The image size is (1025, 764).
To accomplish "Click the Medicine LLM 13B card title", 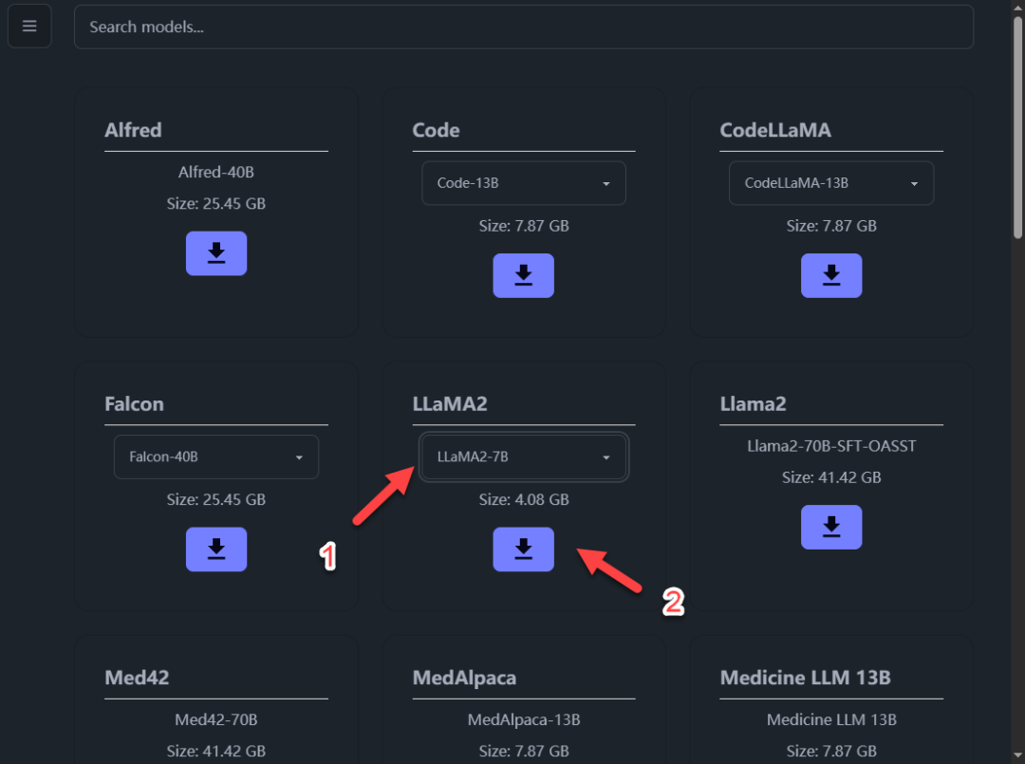I will (806, 678).
